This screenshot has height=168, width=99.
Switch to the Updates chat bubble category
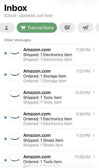tap(67, 28)
